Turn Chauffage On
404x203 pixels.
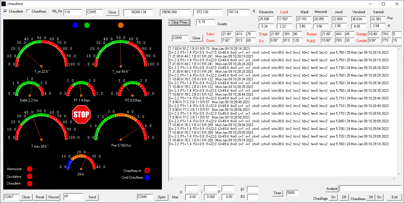click(333, 197)
